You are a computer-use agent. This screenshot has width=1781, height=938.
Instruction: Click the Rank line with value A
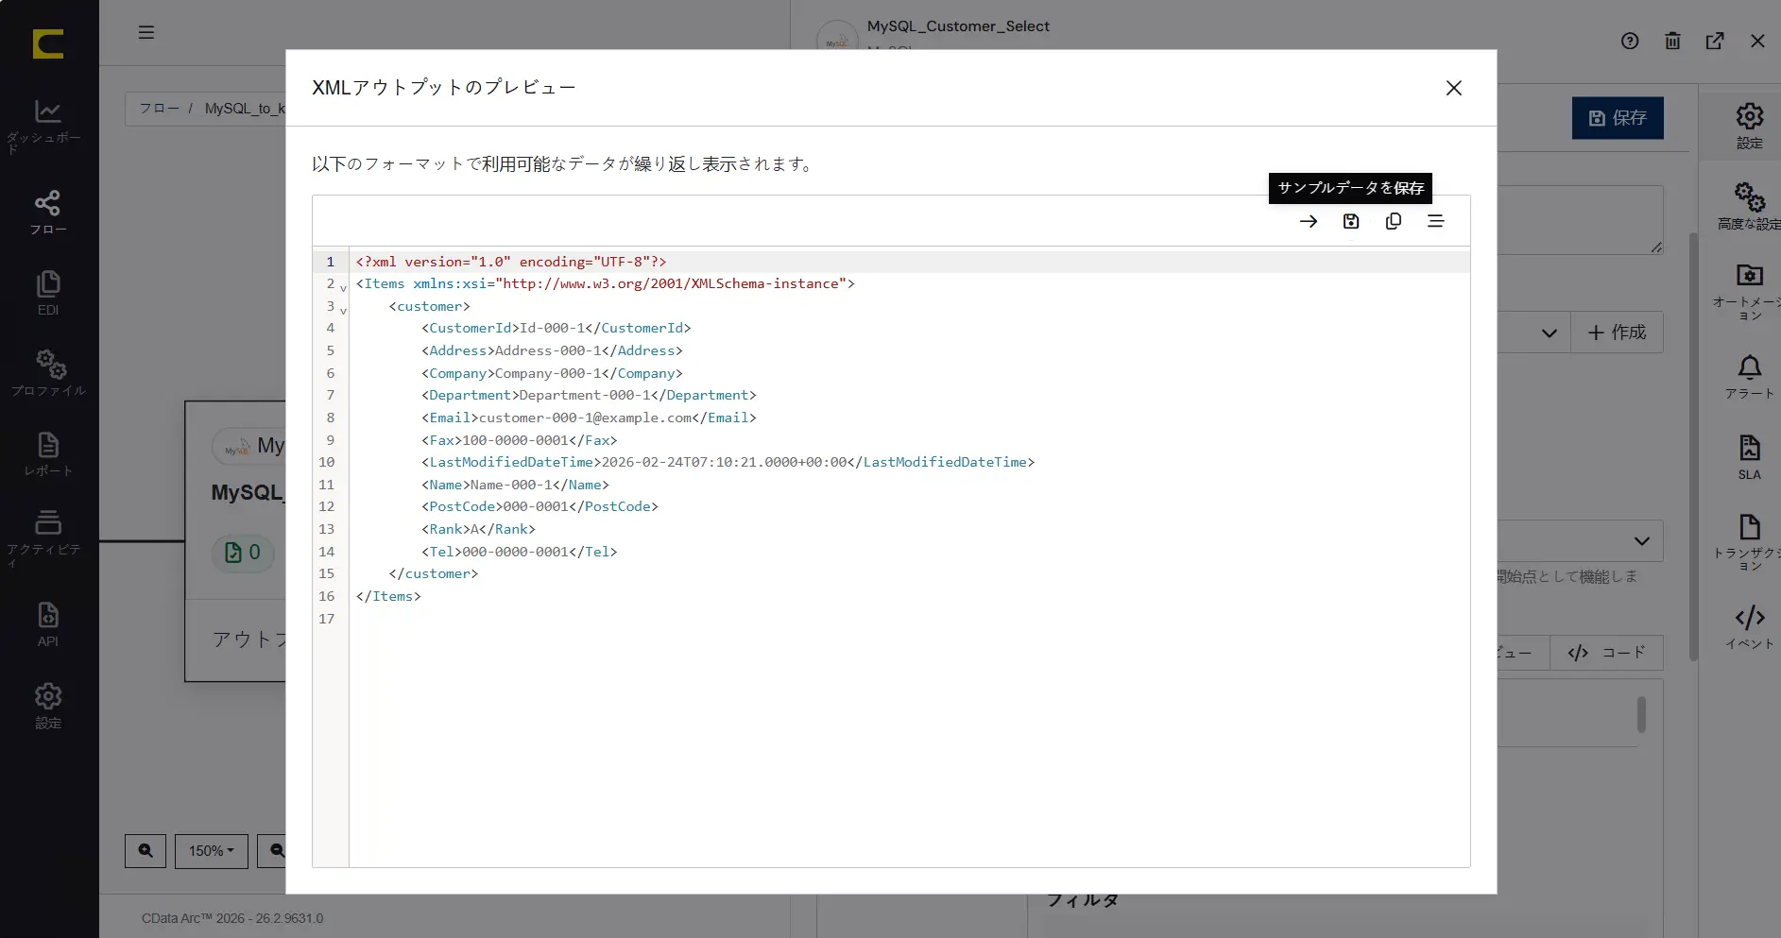coord(478,529)
